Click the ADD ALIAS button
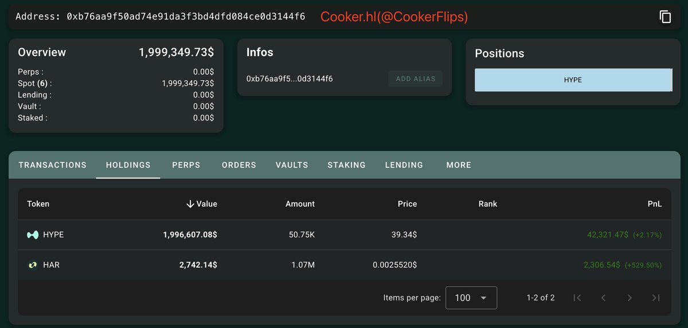This screenshot has height=328, width=688. click(x=416, y=79)
